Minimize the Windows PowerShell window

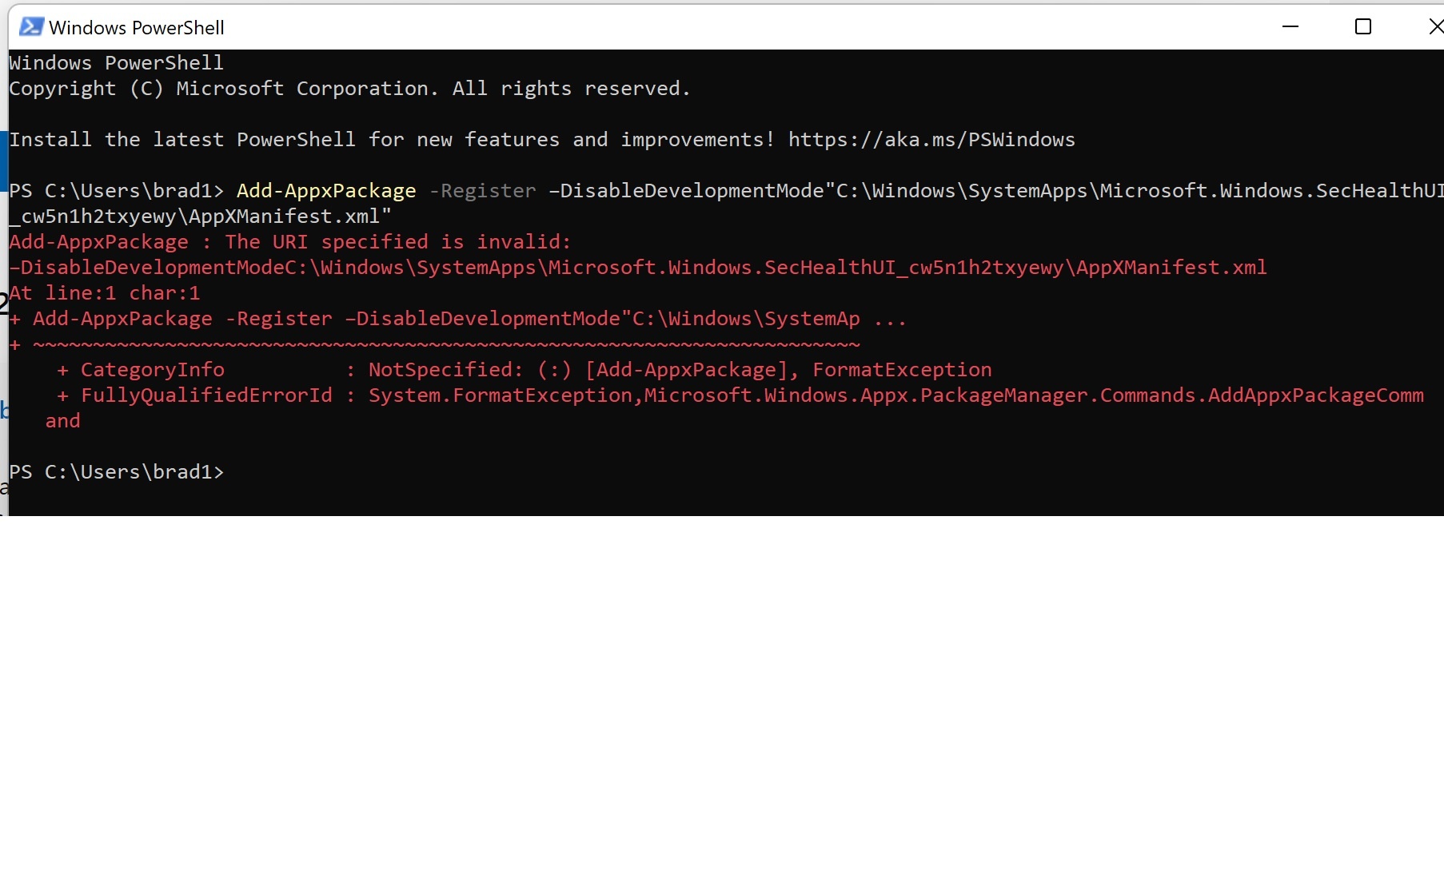point(1290,27)
